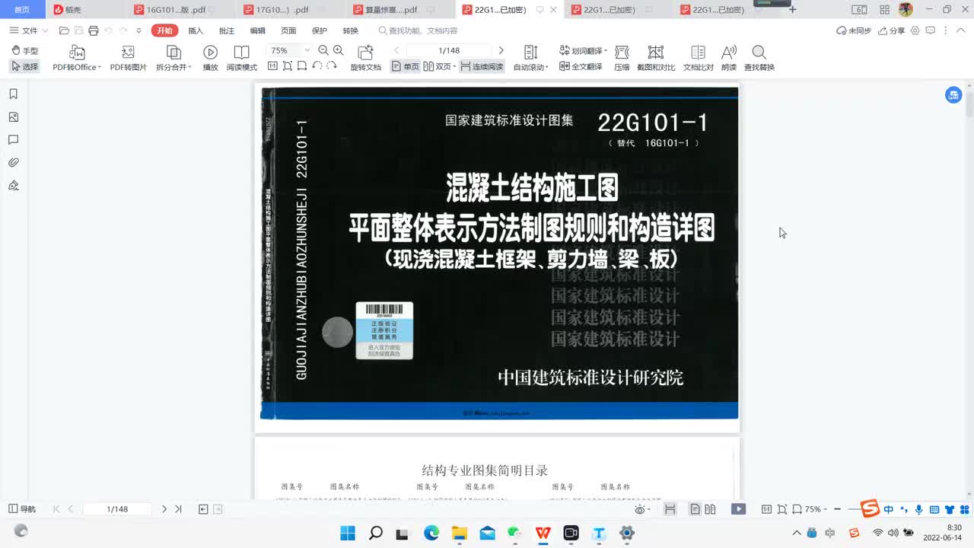
Task: Open the 插入 ribbon tab
Action: click(x=196, y=30)
